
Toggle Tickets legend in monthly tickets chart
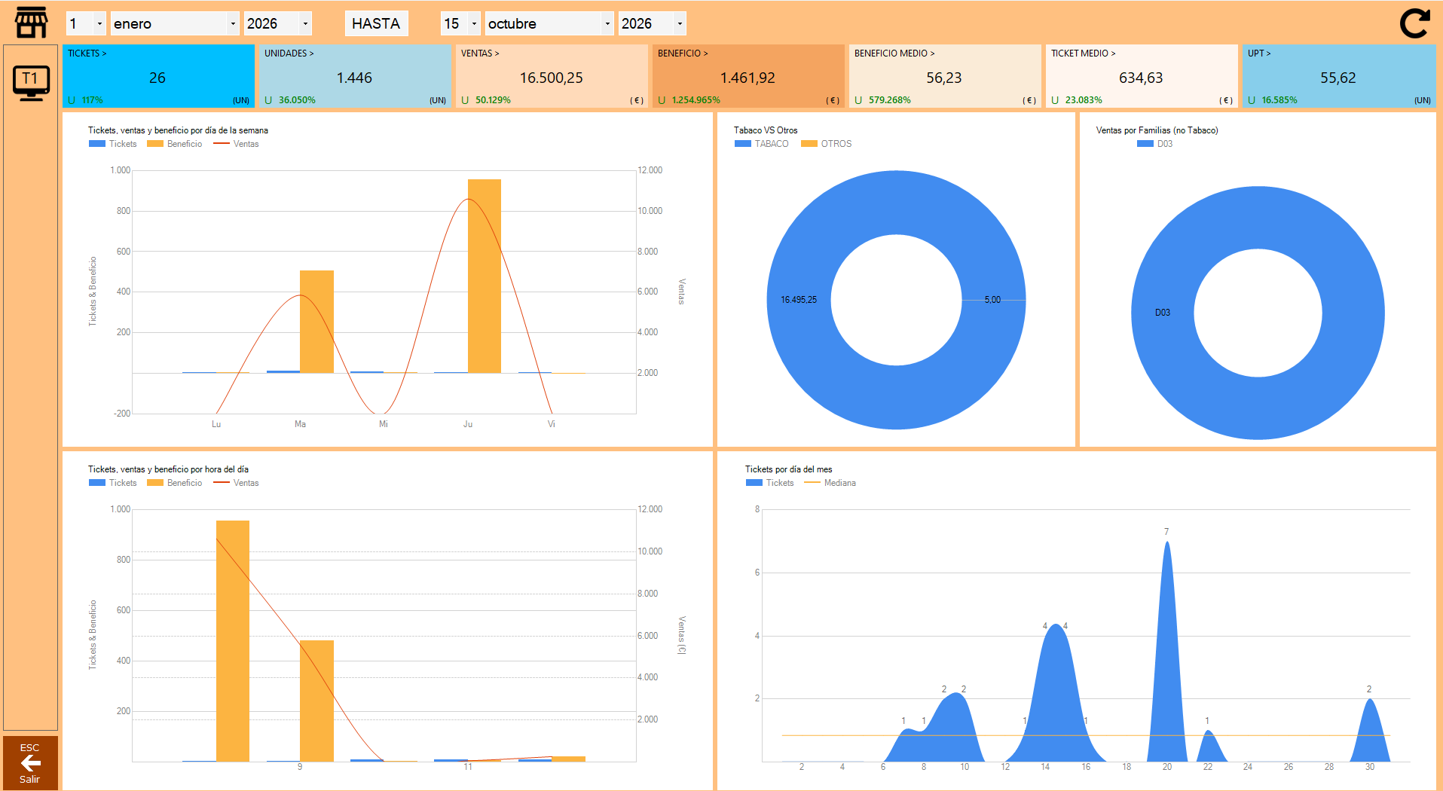(770, 483)
